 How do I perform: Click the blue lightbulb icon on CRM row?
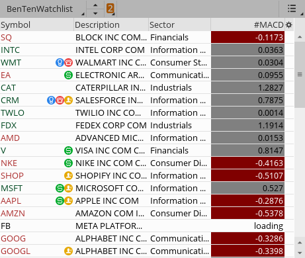coord(51,101)
